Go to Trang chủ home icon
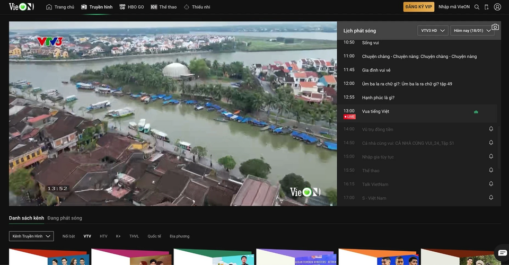The image size is (509, 265). point(49,7)
